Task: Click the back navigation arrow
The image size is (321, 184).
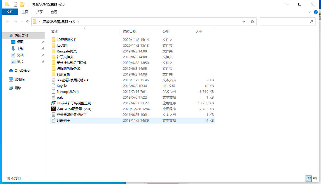Action: pyautogui.click(x=7, y=21)
